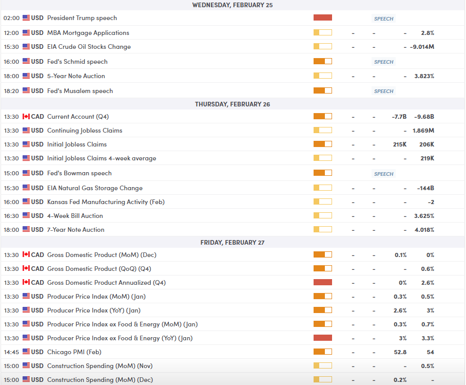This screenshot has height=385, width=466.
Task: Open Gross Domestic Product (QoQ) (Q4) event
Action: [99, 269]
